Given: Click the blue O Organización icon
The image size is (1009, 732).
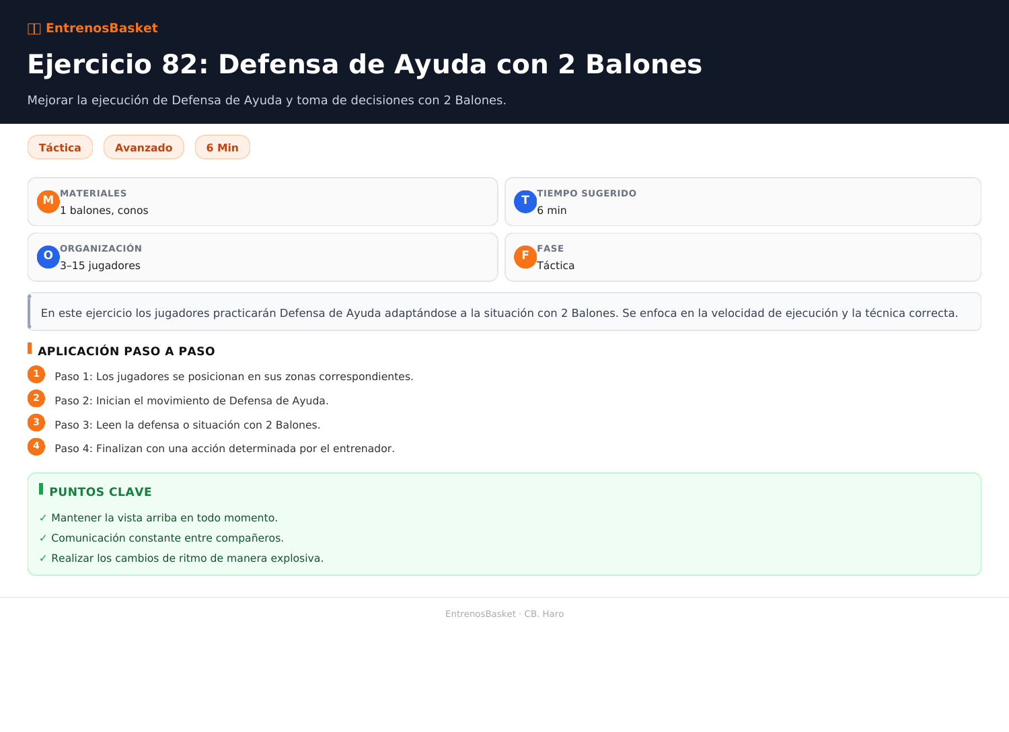Looking at the screenshot, I should pyautogui.click(x=48, y=257).
